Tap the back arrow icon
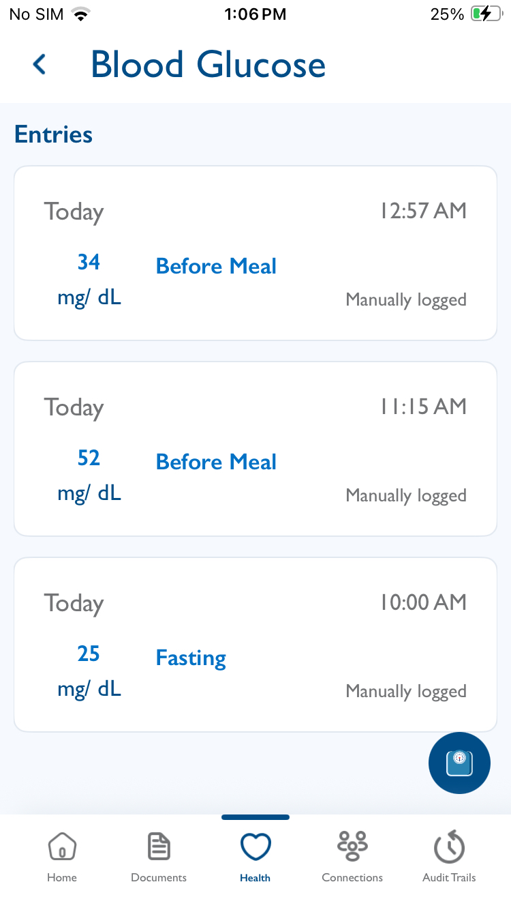511x910 pixels. click(x=40, y=65)
